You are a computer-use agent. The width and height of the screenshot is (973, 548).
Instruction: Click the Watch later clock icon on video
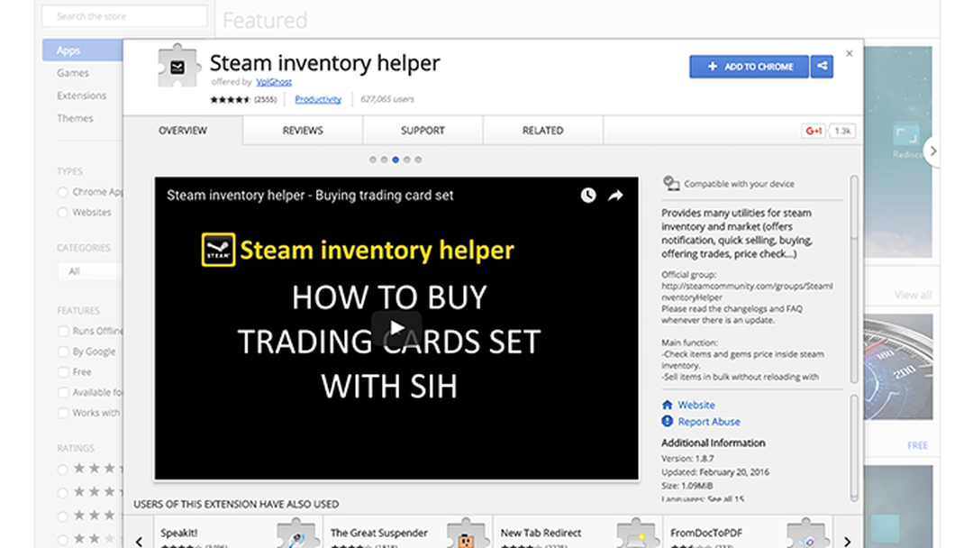coord(588,196)
